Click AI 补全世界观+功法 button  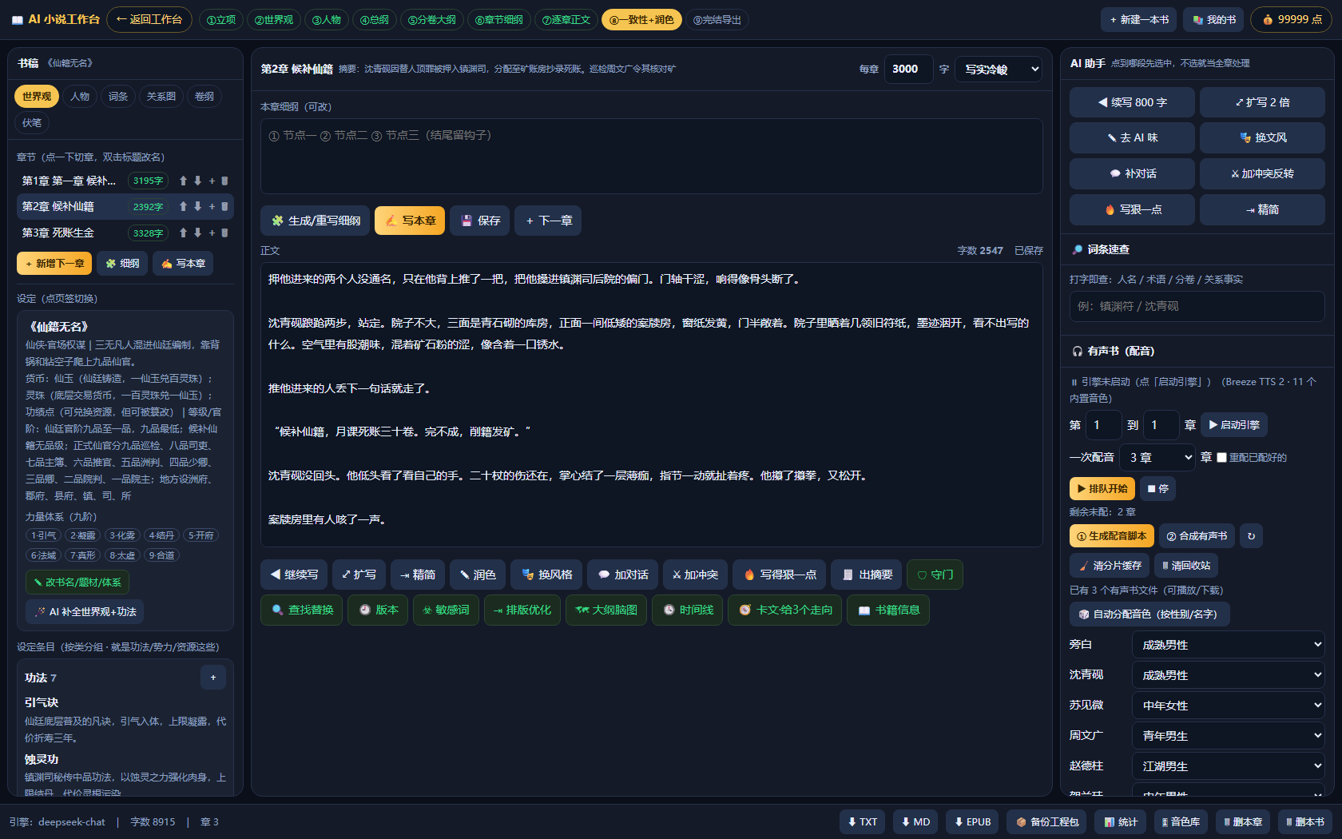point(85,612)
